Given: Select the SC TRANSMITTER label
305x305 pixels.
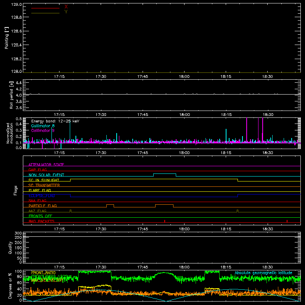Looking at the screenshot, I should point(44,185).
